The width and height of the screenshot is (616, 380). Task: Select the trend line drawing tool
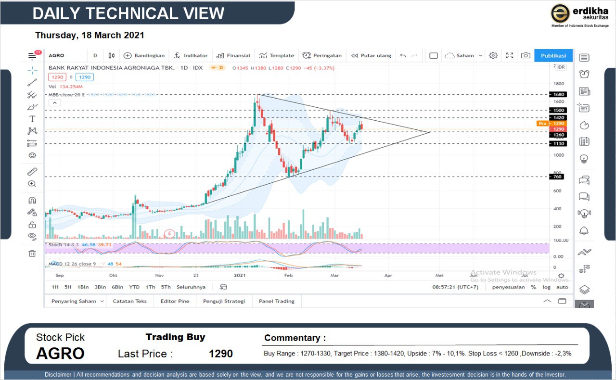click(x=32, y=82)
